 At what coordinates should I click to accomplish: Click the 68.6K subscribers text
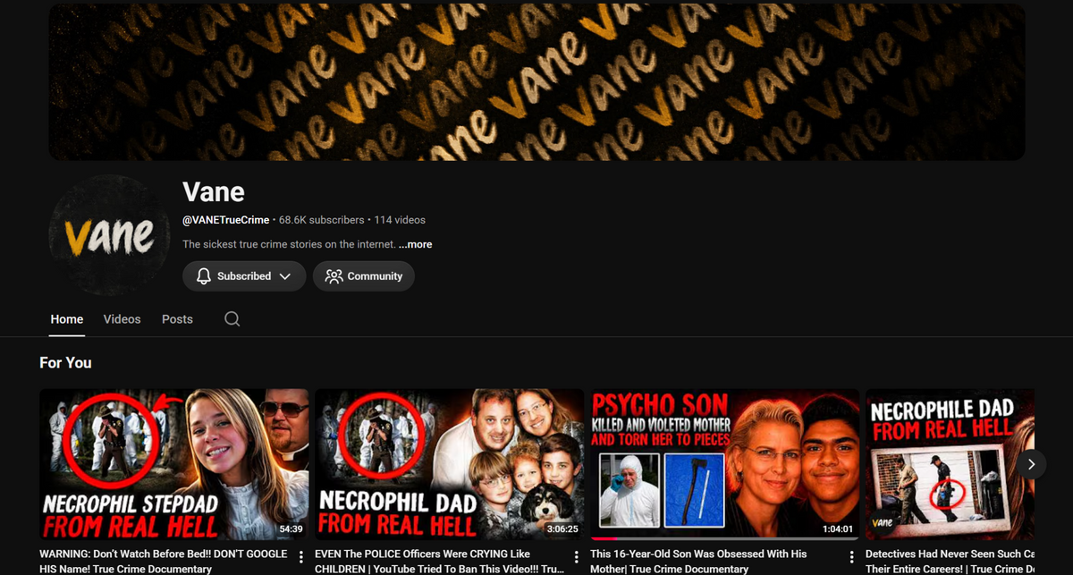click(x=322, y=220)
